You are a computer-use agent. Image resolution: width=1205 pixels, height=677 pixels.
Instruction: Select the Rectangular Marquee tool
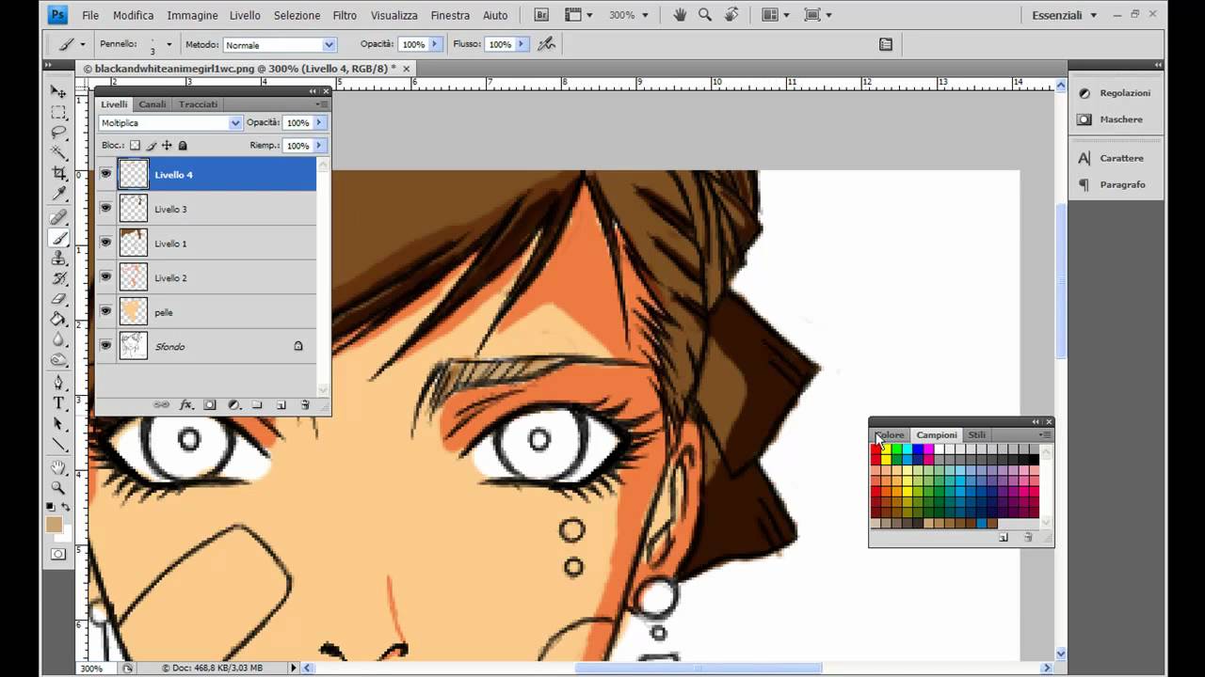pos(58,112)
